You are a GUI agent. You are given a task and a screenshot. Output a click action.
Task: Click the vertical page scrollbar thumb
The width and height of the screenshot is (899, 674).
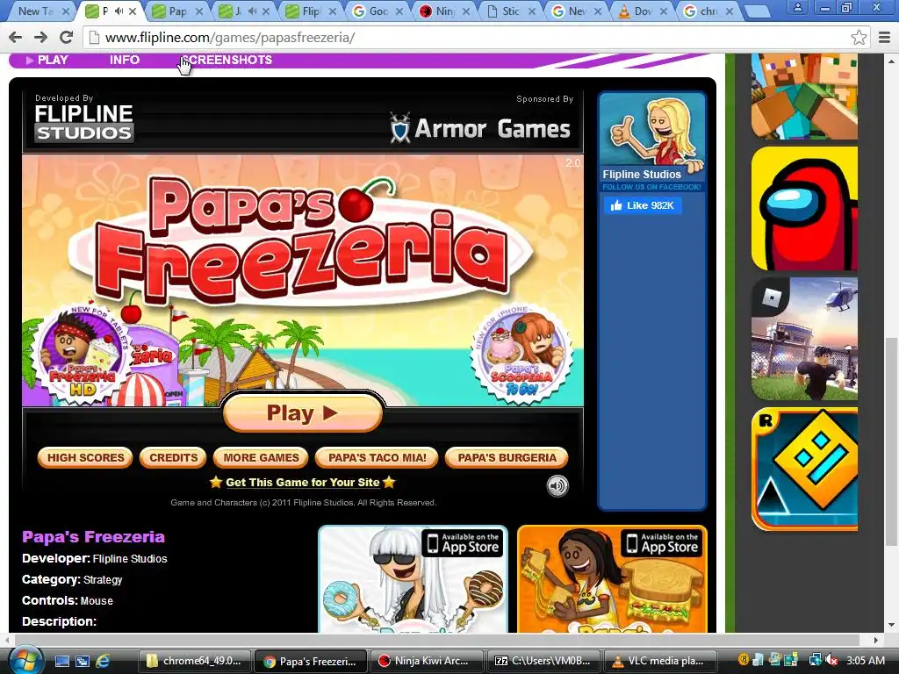(x=891, y=441)
